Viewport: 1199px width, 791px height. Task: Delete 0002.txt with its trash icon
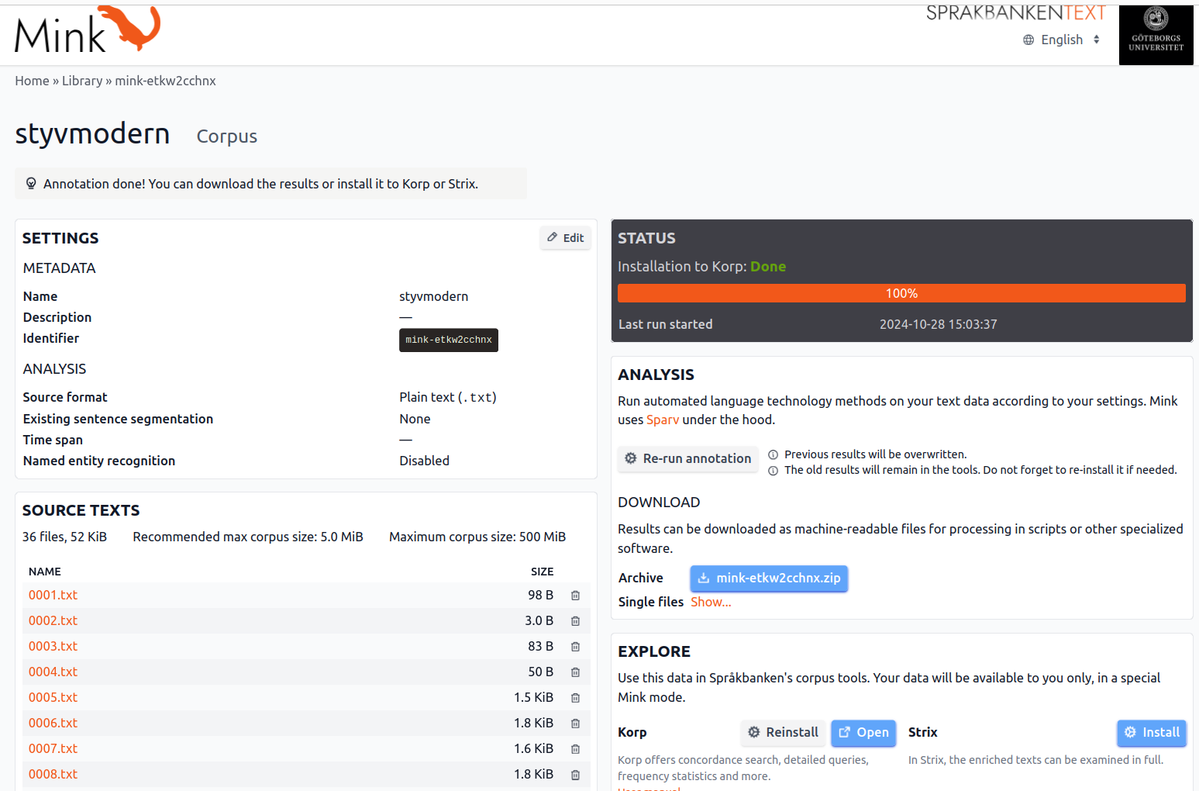click(575, 621)
